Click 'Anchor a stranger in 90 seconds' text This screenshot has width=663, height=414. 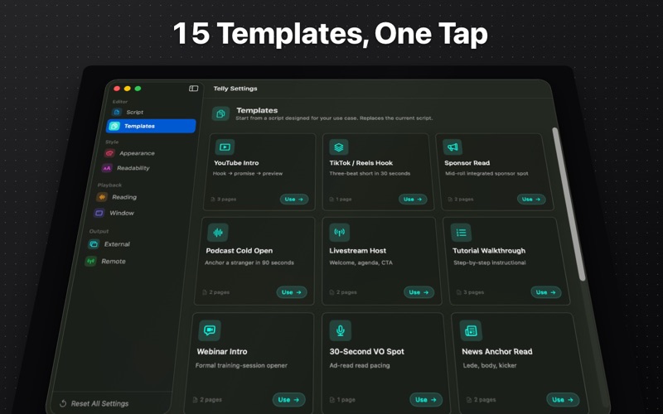point(249,262)
